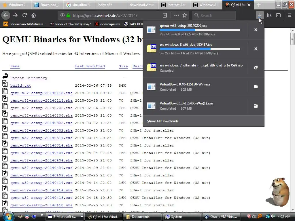Expand the Quick Launch overflow chevron
This screenshot has width=295, height=221.
[x=42, y=215]
